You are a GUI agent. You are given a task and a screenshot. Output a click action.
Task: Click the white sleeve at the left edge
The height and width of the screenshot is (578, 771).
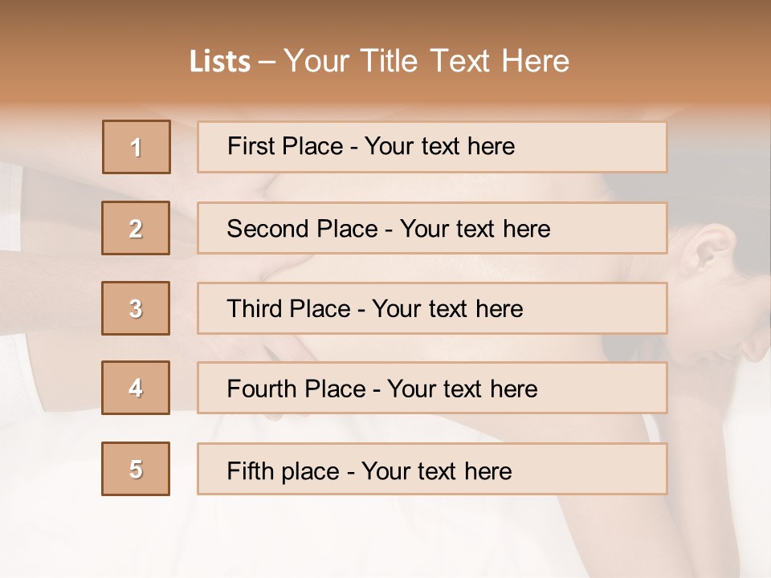(x=11, y=205)
